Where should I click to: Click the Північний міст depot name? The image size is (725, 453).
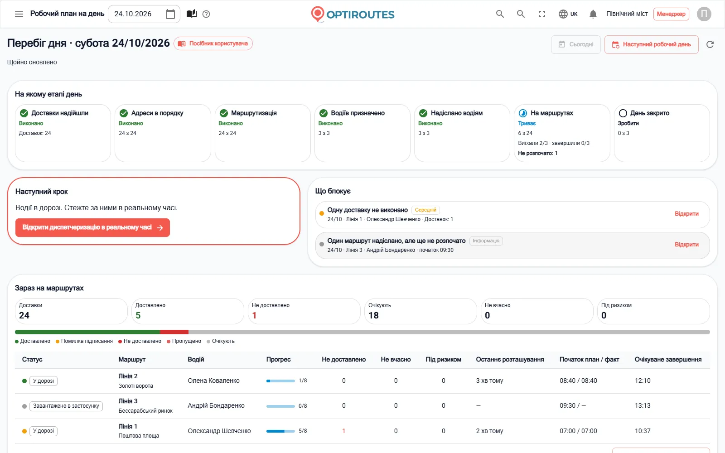click(x=627, y=14)
